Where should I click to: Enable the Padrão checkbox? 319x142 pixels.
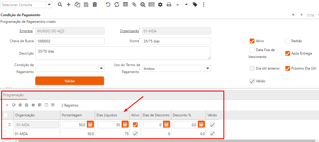287,41
